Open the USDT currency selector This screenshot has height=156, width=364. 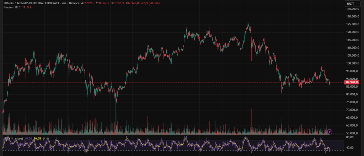[350, 4]
